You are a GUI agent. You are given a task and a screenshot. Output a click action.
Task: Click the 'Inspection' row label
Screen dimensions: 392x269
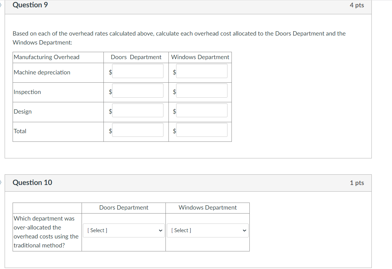tap(27, 92)
